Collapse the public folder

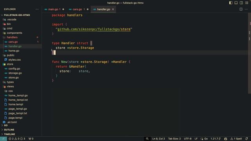point(11,55)
